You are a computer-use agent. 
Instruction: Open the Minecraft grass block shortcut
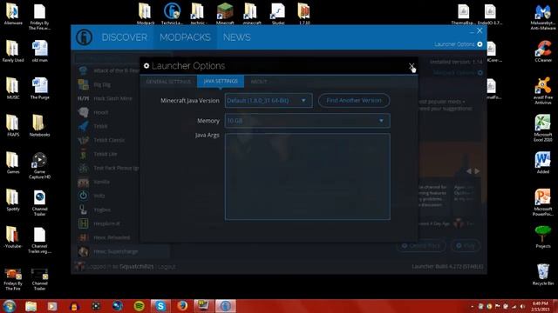(225, 14)
